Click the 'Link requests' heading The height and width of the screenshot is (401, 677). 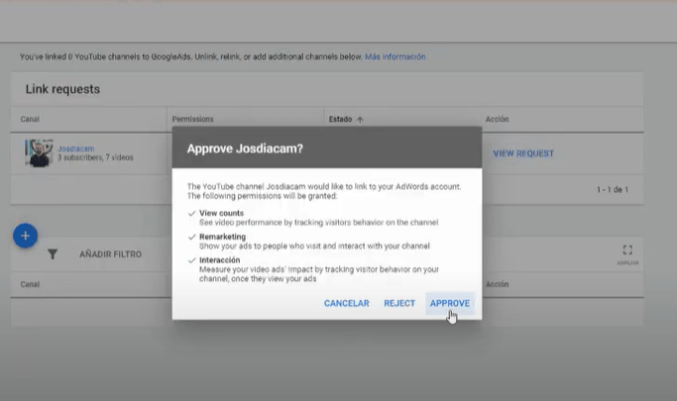click(x=62, y=89)
